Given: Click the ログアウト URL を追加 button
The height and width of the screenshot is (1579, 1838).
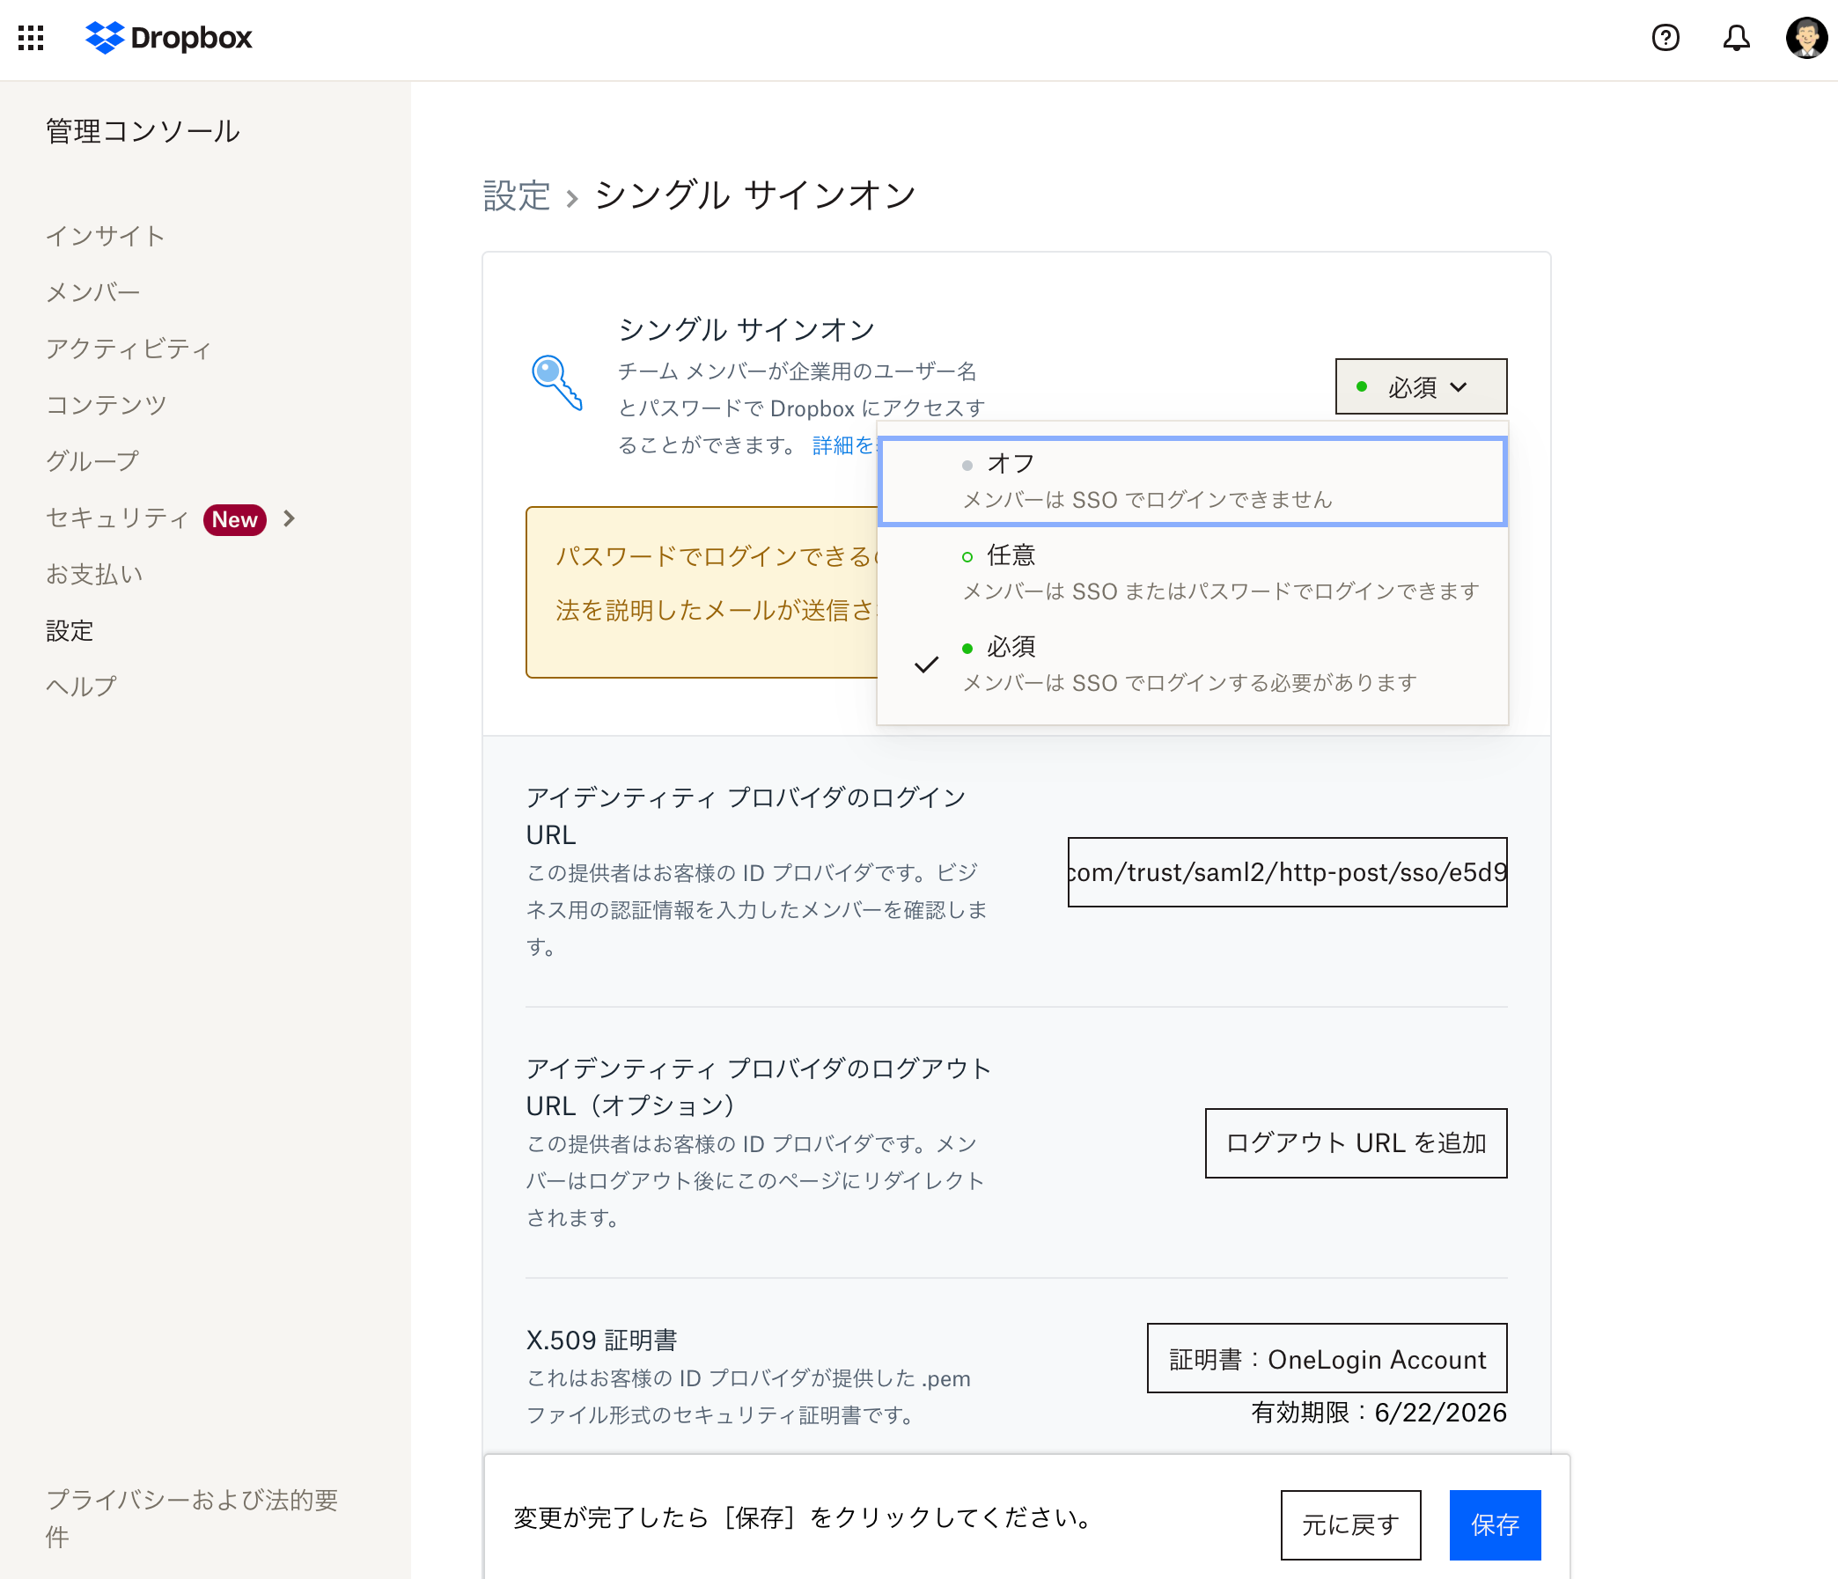Looking at the screenshot, I should click(1356, 1142).
